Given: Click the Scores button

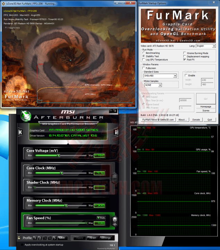Looking at the screenshot, I should pos(206,111).
